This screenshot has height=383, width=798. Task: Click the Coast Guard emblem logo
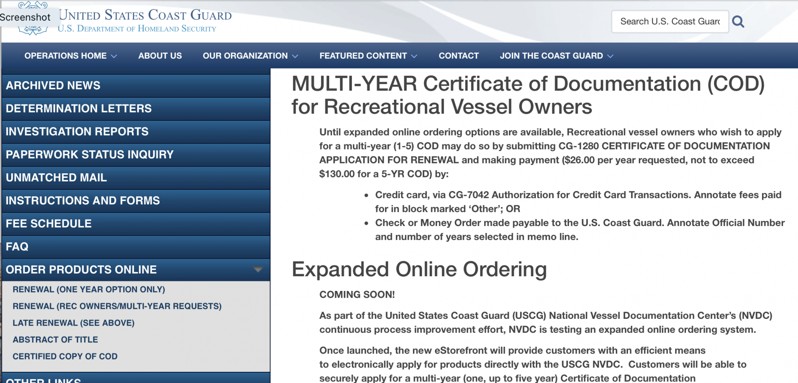pos(33,18)
